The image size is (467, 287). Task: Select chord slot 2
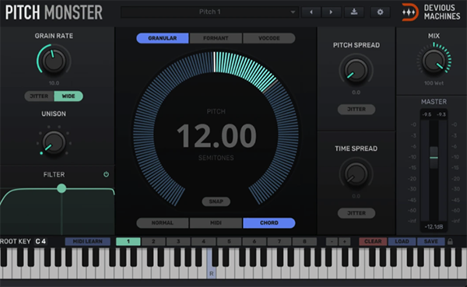[x=153, y=241]
